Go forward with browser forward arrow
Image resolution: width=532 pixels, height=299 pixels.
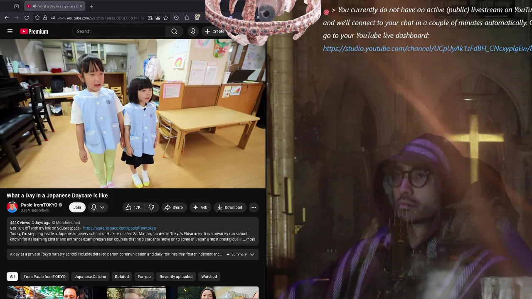click(17, 18)
